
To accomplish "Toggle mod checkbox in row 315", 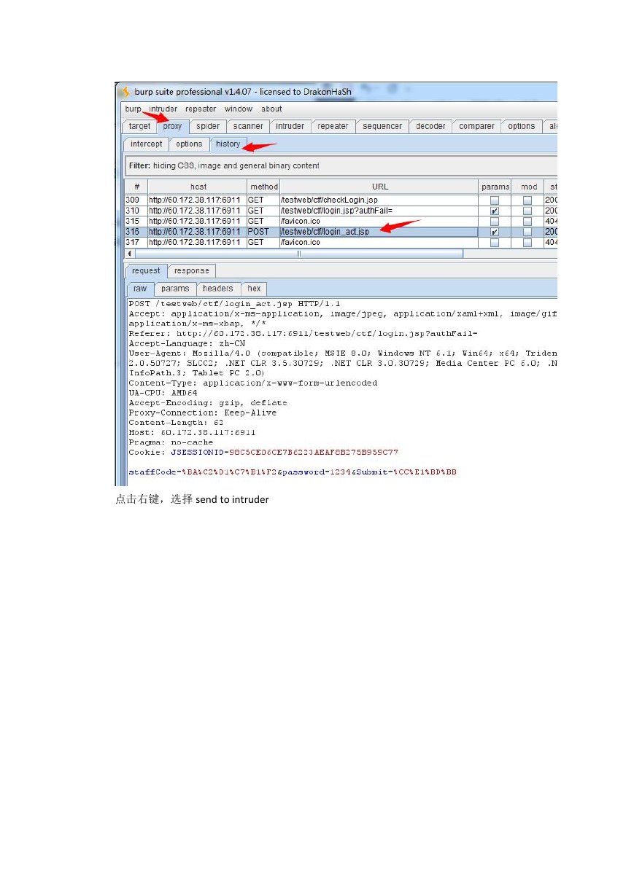I will coord(527,222).
